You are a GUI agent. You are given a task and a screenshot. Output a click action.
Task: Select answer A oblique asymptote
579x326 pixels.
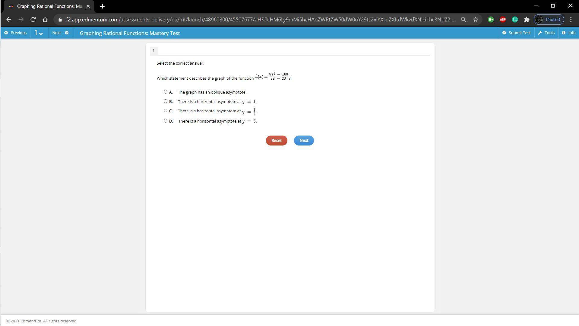166,92
